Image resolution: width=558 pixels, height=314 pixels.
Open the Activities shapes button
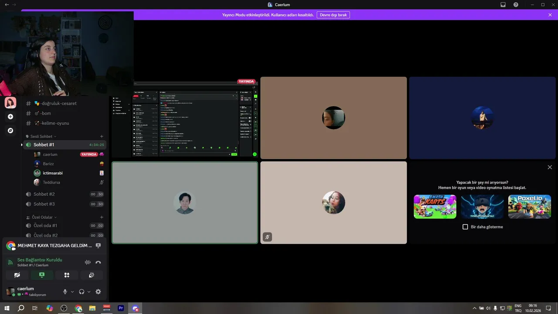coord(67,275)
